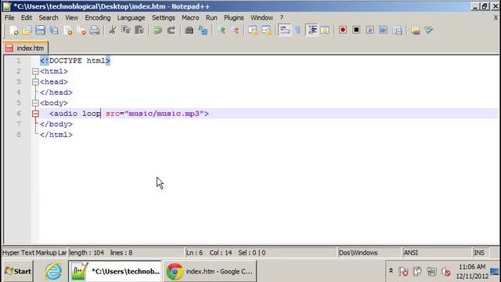The width and height of the screenshot is (501, 282).
Task: Toggle synchronize vertical scrolling icon
Action: pos(253,31)
